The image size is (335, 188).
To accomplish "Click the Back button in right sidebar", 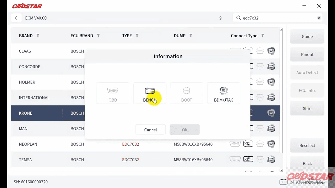I will tap(307, 164).
